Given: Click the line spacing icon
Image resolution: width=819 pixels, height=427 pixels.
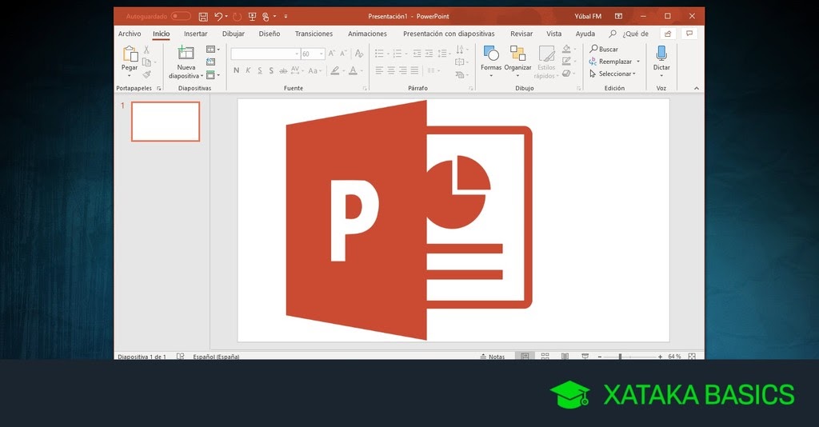Looking at the screenshot, I should pyautogui.click(x=441, y=54).
